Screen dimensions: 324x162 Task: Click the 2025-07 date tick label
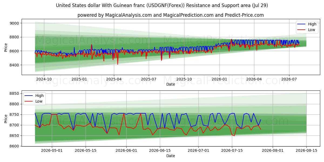[149, 79]
